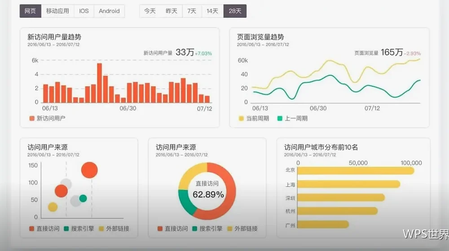
Task: Click the 6k axis label on bar chart
Action: pyautogui.click(x=35, y=61)
